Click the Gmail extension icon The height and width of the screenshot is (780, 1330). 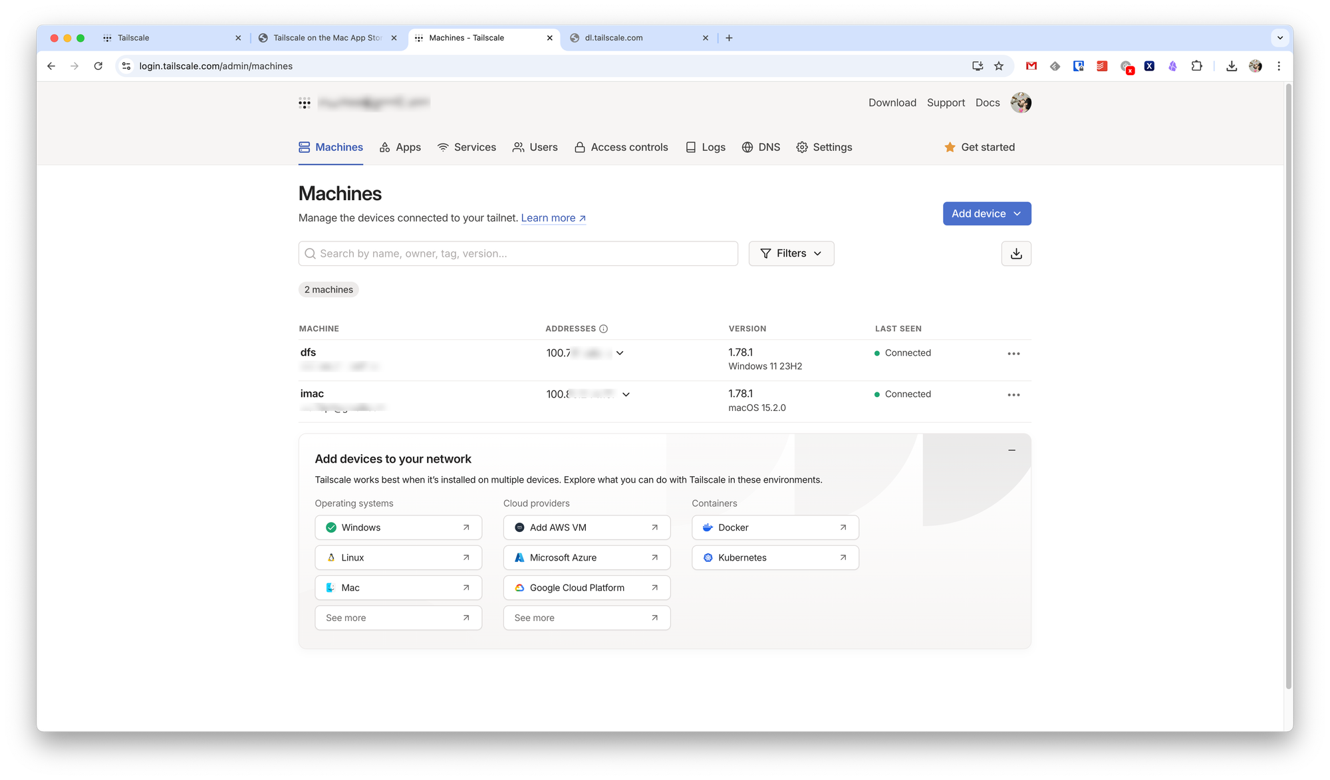(1031, 66)
